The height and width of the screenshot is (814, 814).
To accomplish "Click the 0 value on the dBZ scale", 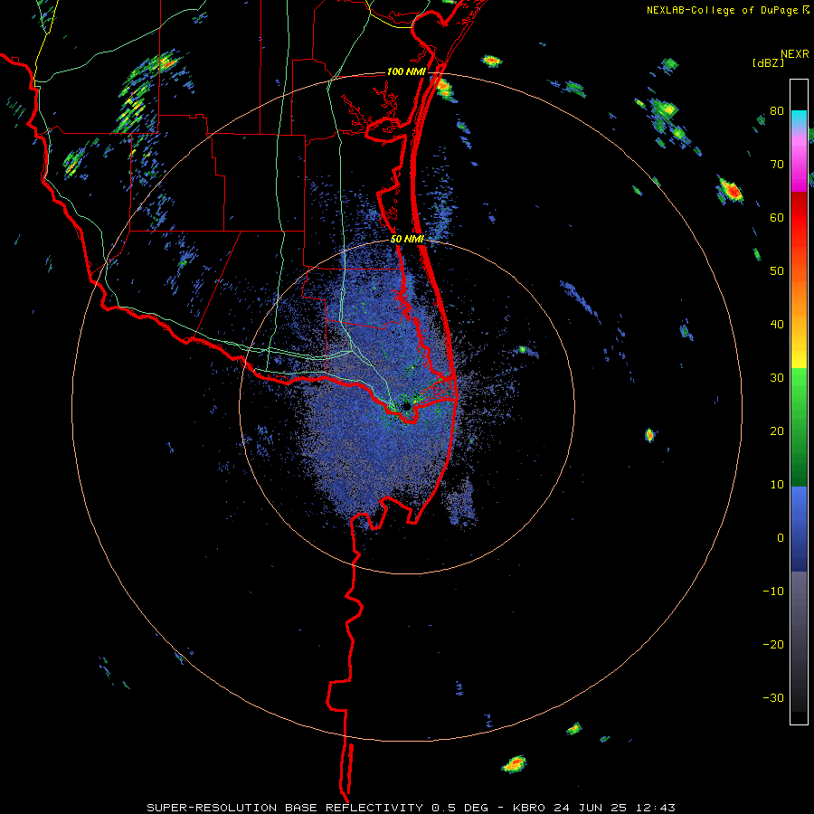I will (781, 538).
